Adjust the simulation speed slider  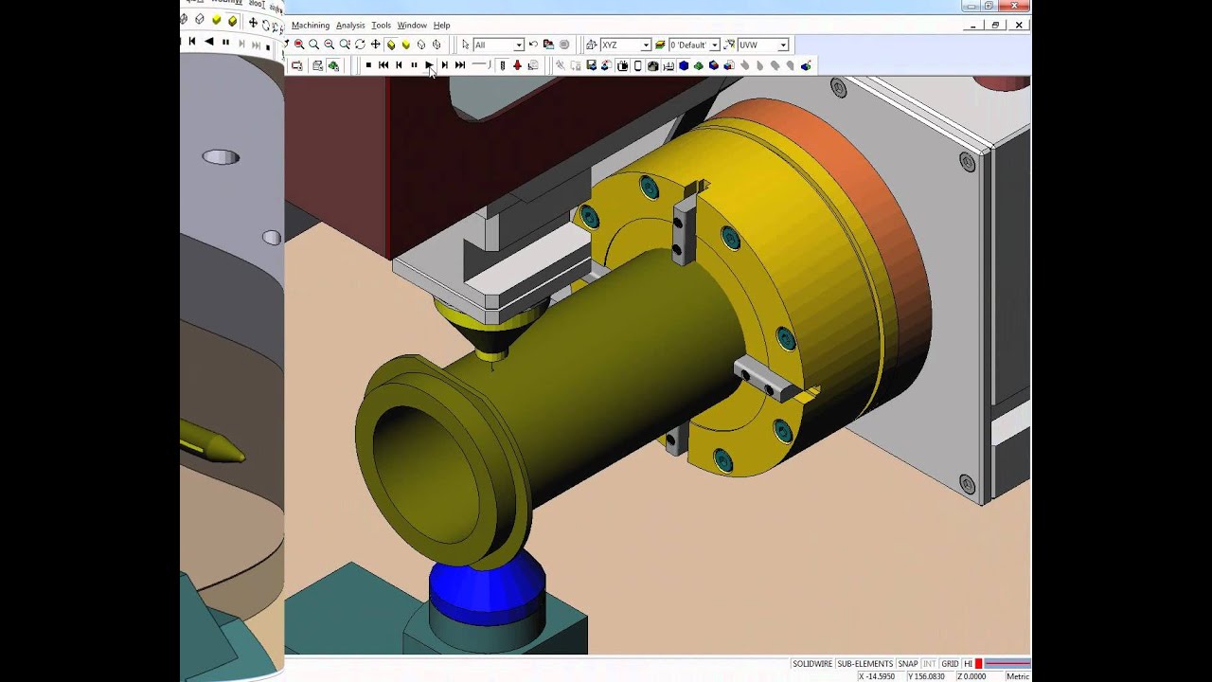coord(481,65)
